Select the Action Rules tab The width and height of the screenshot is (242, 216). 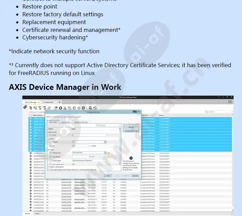click(x=65, y=122)
